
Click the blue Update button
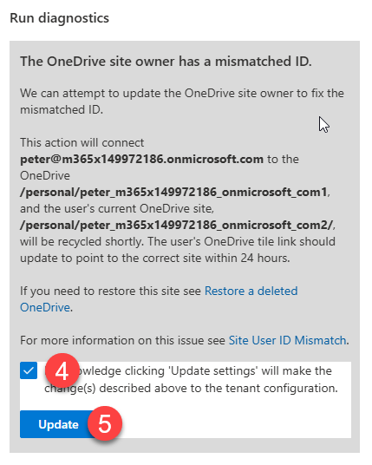tap(58, 424)
